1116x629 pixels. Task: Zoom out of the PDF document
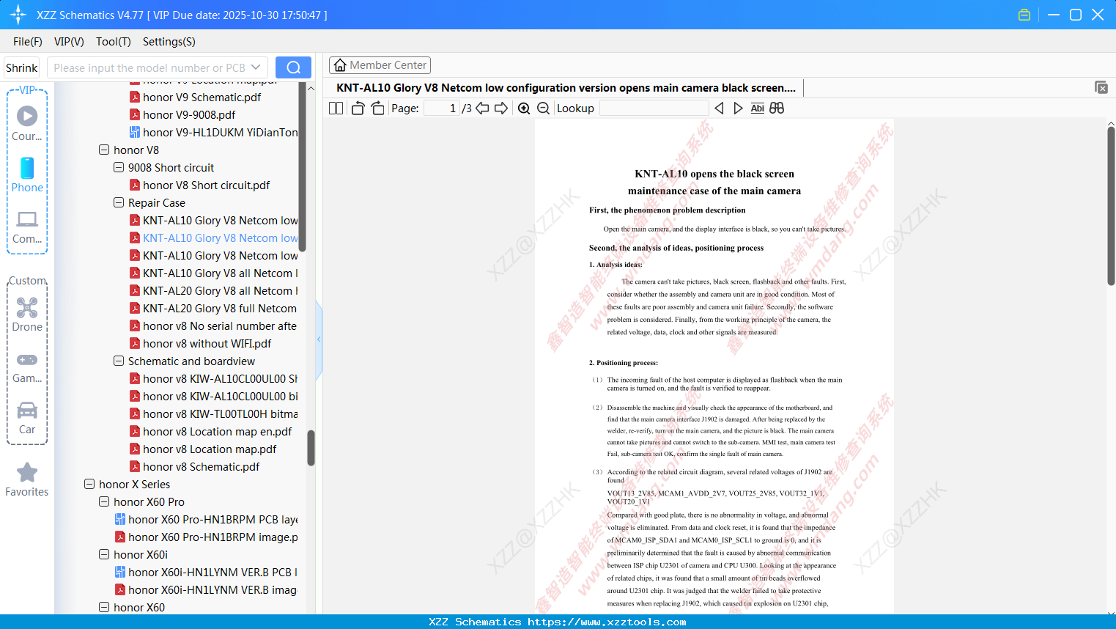click(x=544, y=108)
